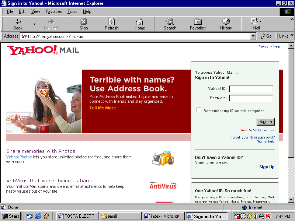Open the Edit menu

[22, 11]
